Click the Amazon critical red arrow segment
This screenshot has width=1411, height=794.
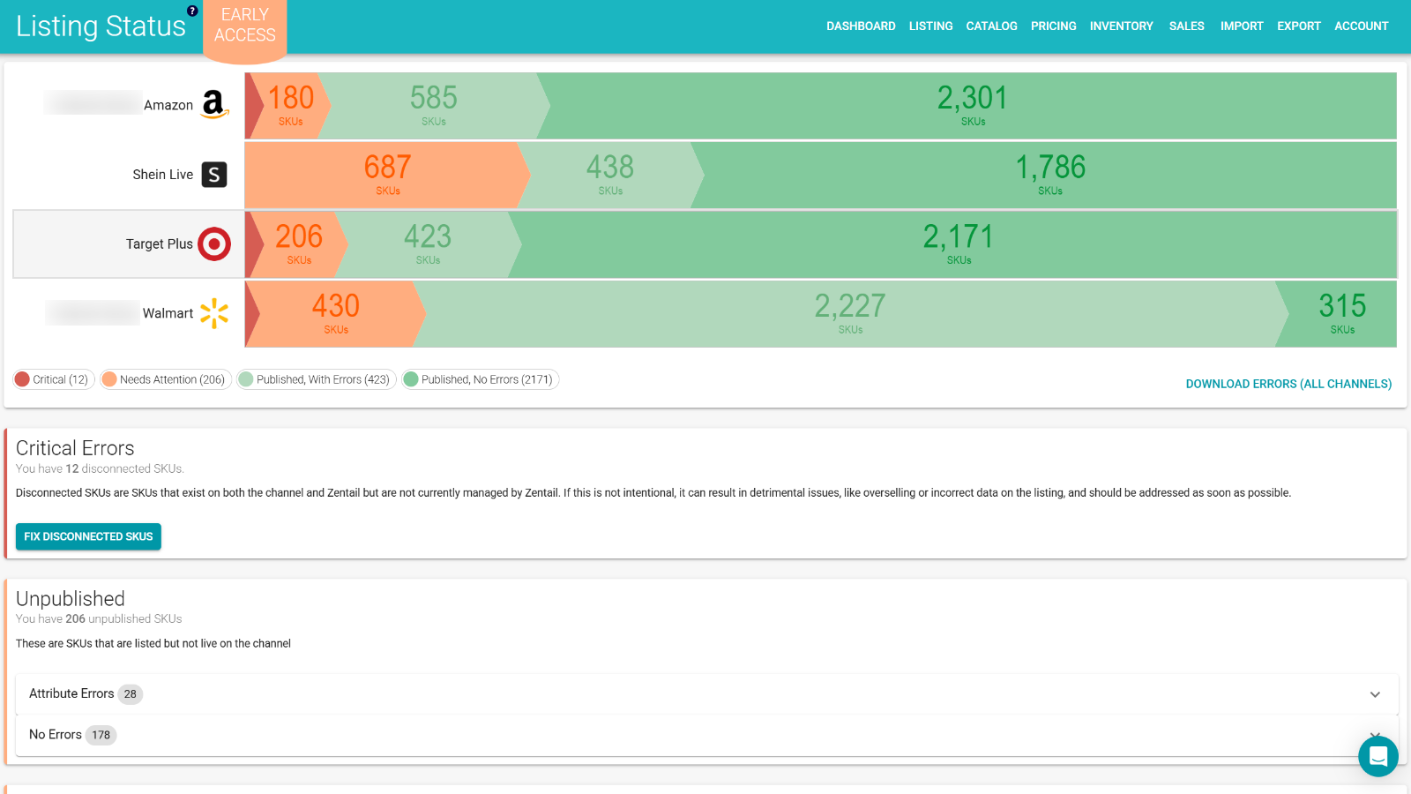(253, 106)
